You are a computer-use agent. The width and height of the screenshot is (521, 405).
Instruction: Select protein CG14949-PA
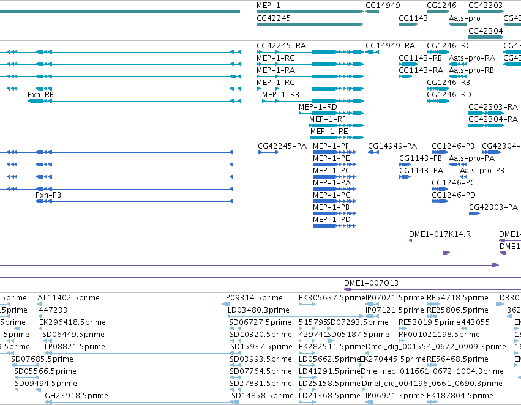point(373,152)
